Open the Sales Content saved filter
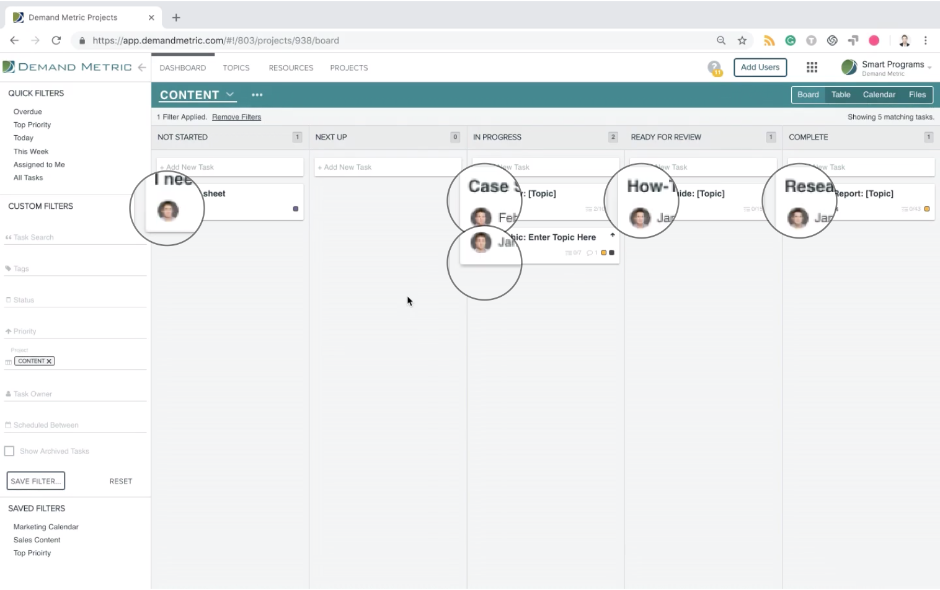The width and height of the screenshot is (940, 590). pyautogui.click(x=37, y=540)
